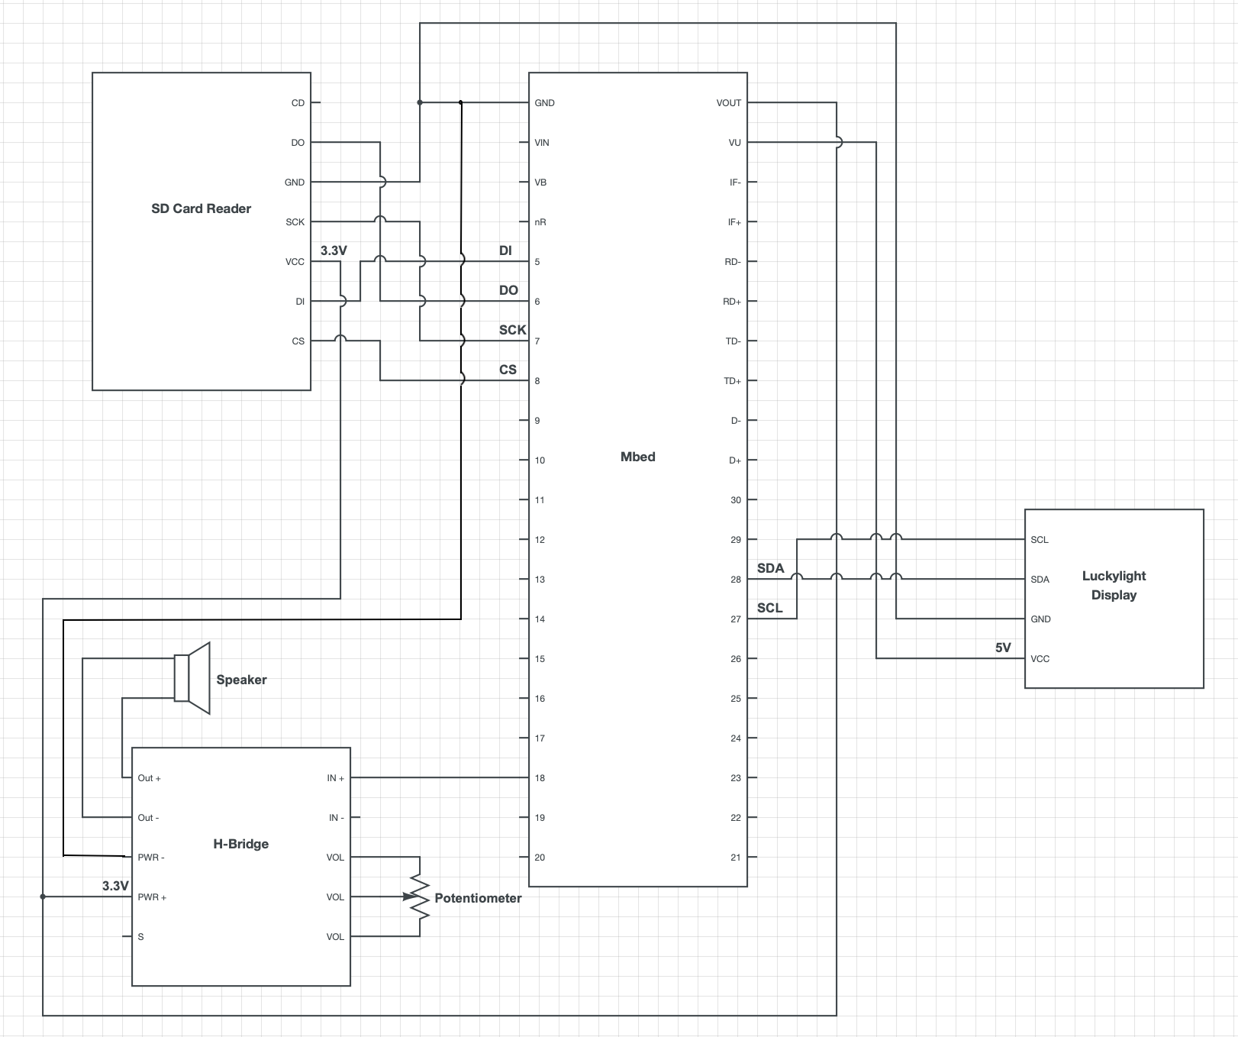Select the Mbed nR pin label
Image resolution: width=1238 pixels, height=1037 pixels.
tap(540, 222)
